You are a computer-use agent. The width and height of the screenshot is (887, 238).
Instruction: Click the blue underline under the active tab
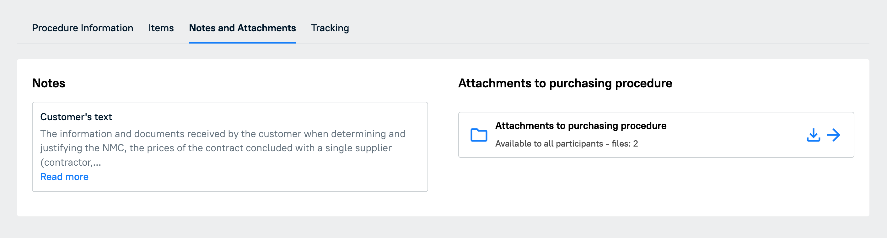(242, 43)
